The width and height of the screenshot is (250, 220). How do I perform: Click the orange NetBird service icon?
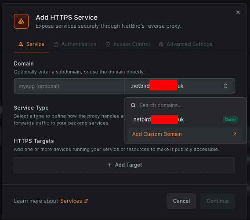point(21,21)
